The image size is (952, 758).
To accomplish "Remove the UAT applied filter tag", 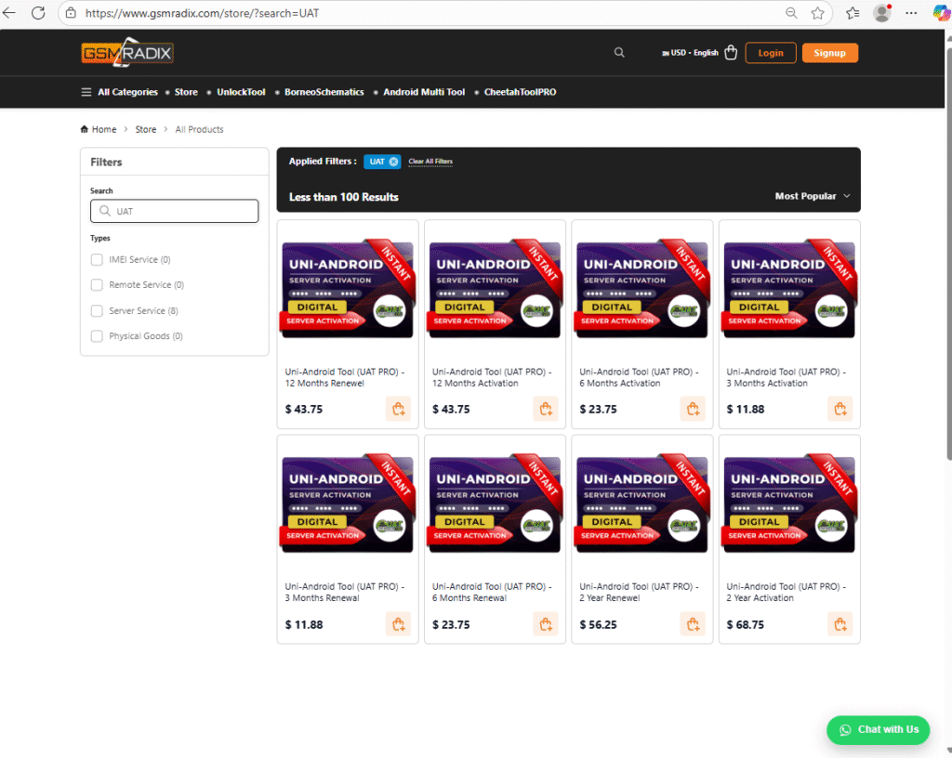I will (x=393, y=162).
